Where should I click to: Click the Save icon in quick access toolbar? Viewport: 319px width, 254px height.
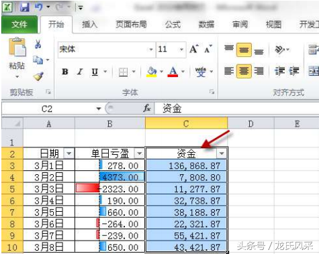(x=25, y=7)
